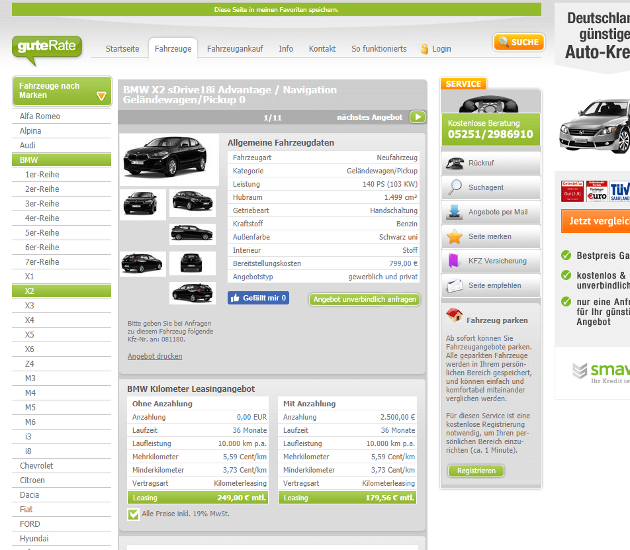Click the Seite empfehlen envelope icon

click(x=455, y=285)
